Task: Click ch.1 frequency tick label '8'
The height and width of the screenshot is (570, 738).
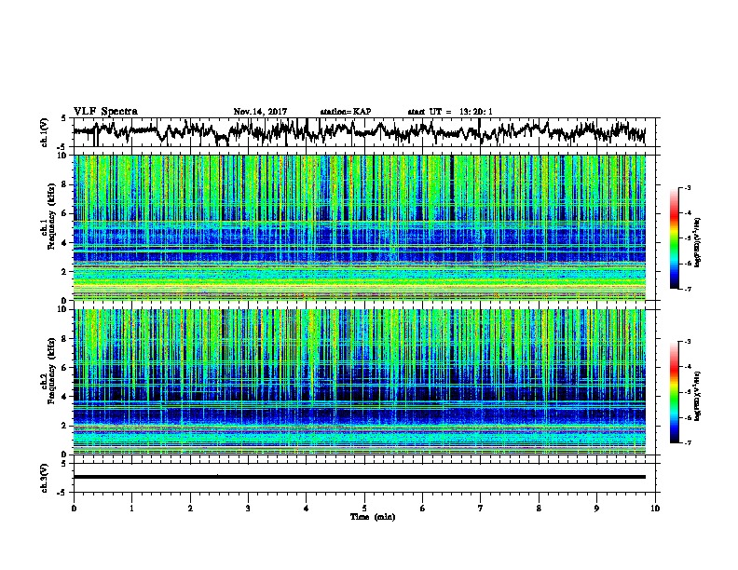Action: click(64, 184)
